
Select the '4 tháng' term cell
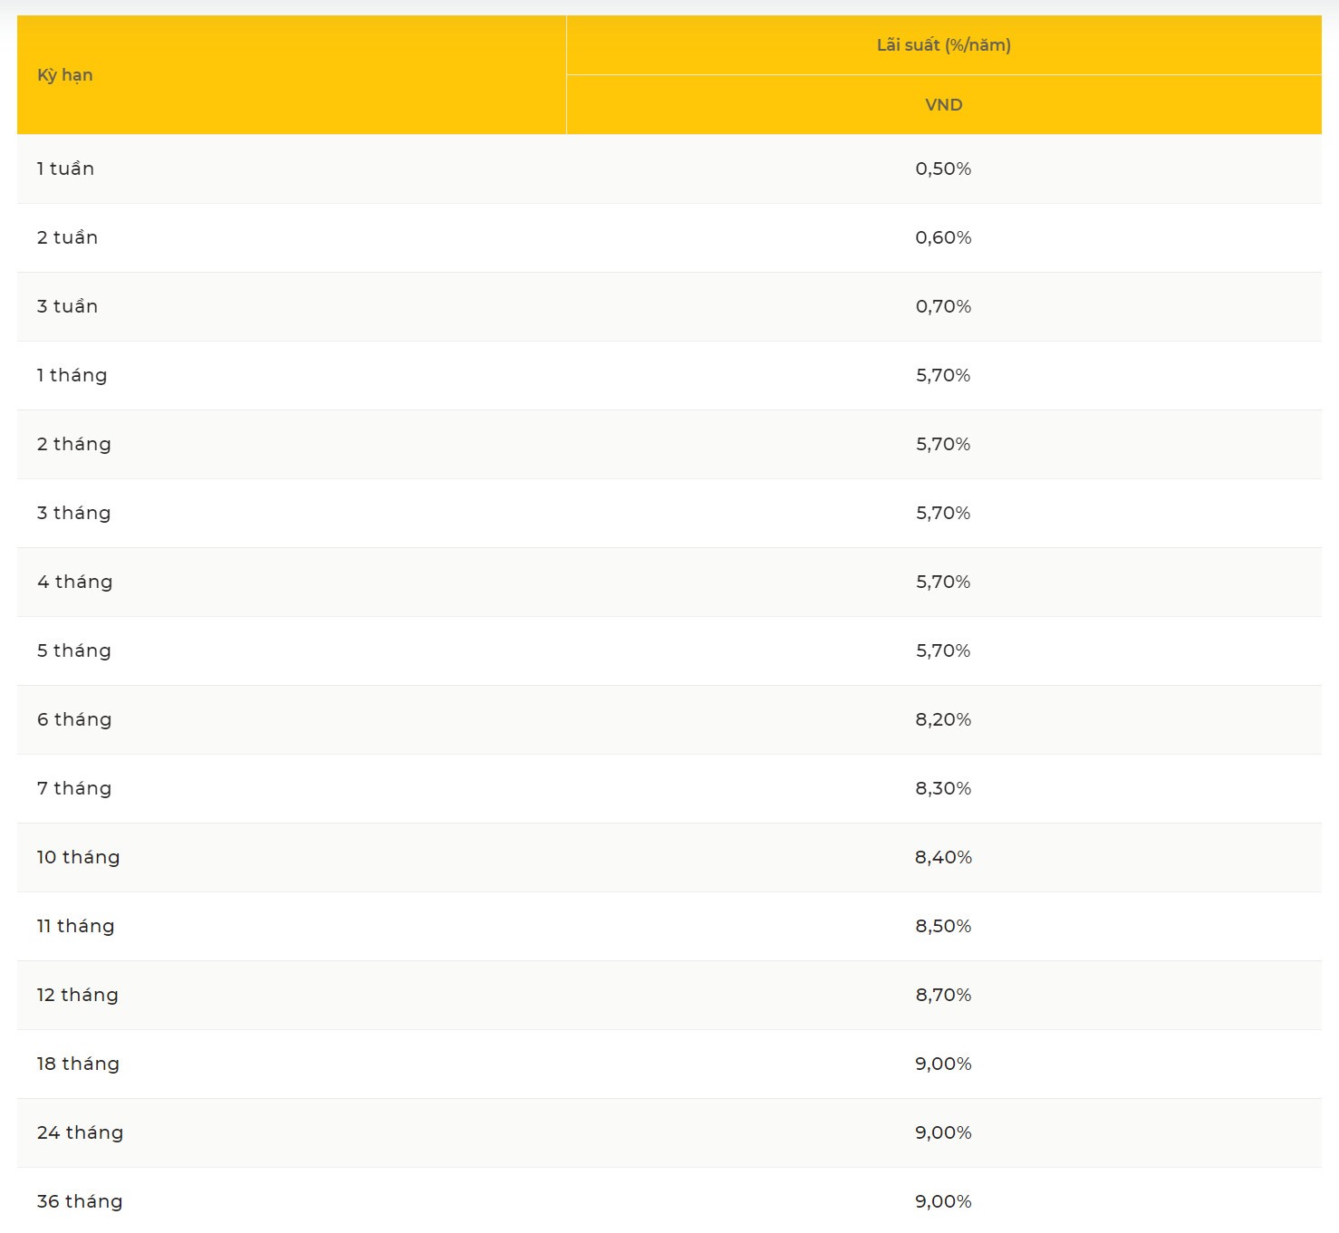point(292,582)
